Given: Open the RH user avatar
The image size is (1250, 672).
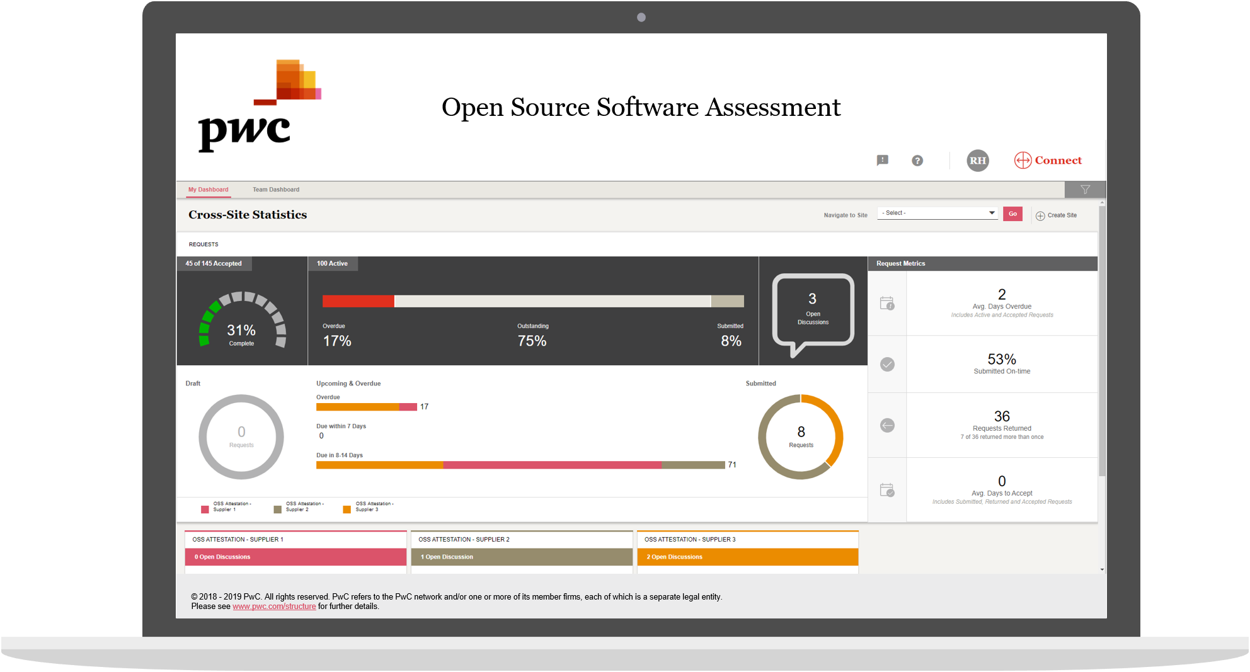Looking at the screenshot, I should pos(977,161).
